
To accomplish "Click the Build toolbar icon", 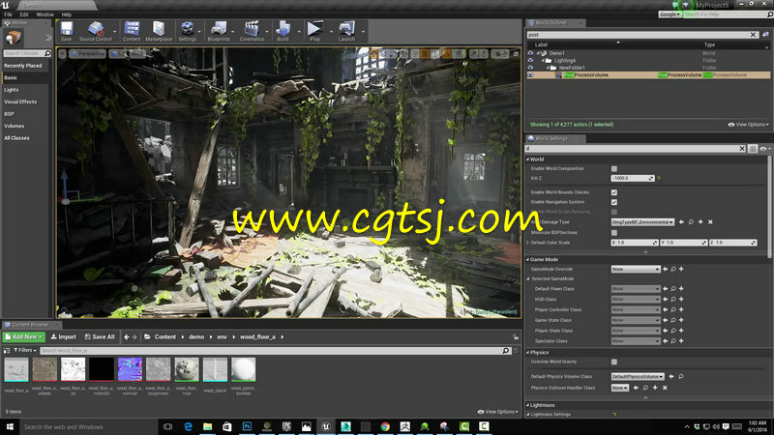I will click(283, 31).
